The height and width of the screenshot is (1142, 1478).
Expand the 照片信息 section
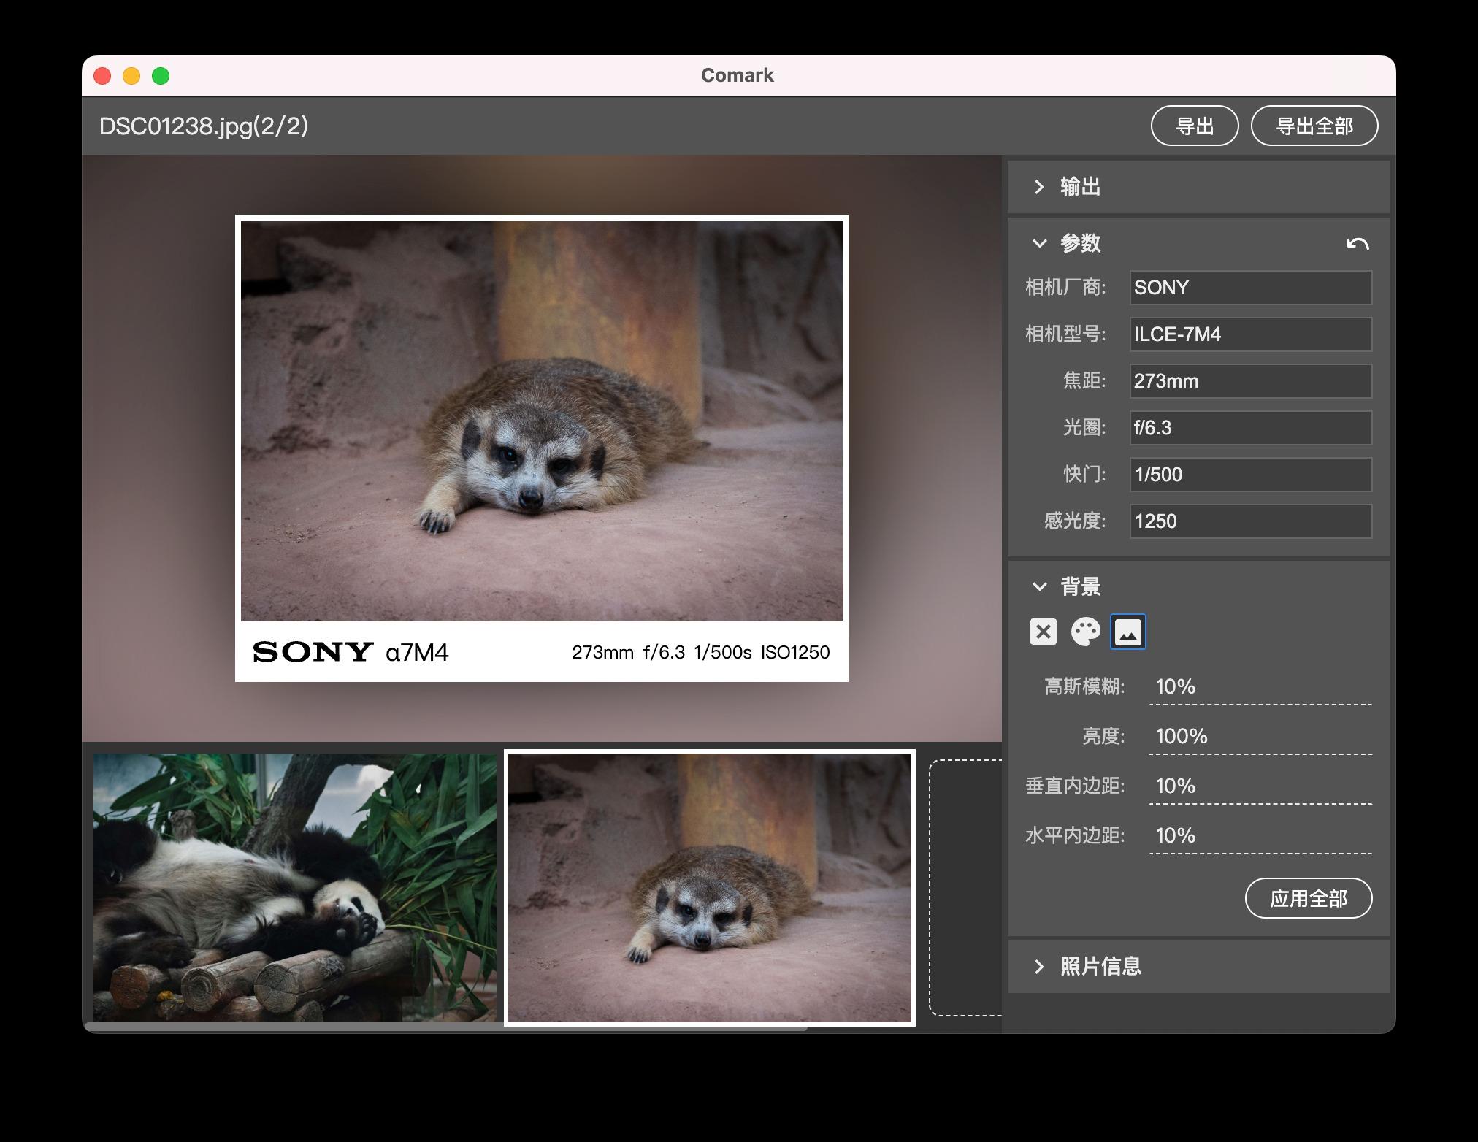tap(1198, 967)
